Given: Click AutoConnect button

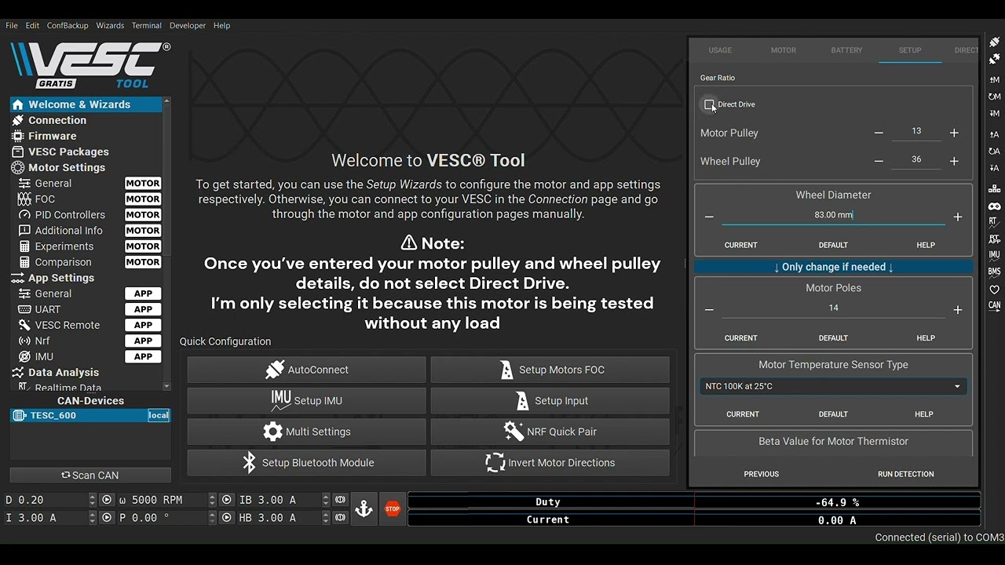Looking at the screenshot, I should [306, 370].
